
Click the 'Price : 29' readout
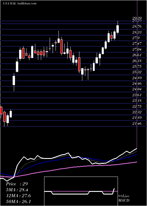17,184
